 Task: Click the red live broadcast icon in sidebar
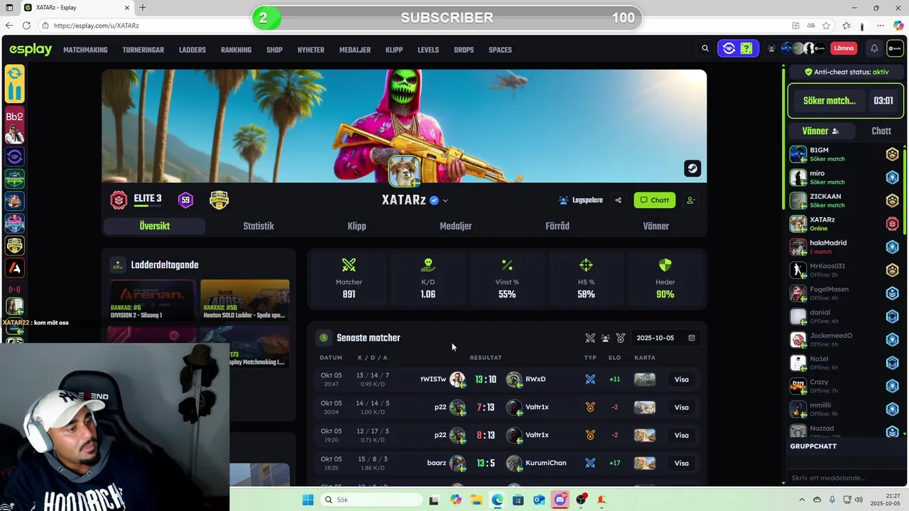[x=15, y=289]
